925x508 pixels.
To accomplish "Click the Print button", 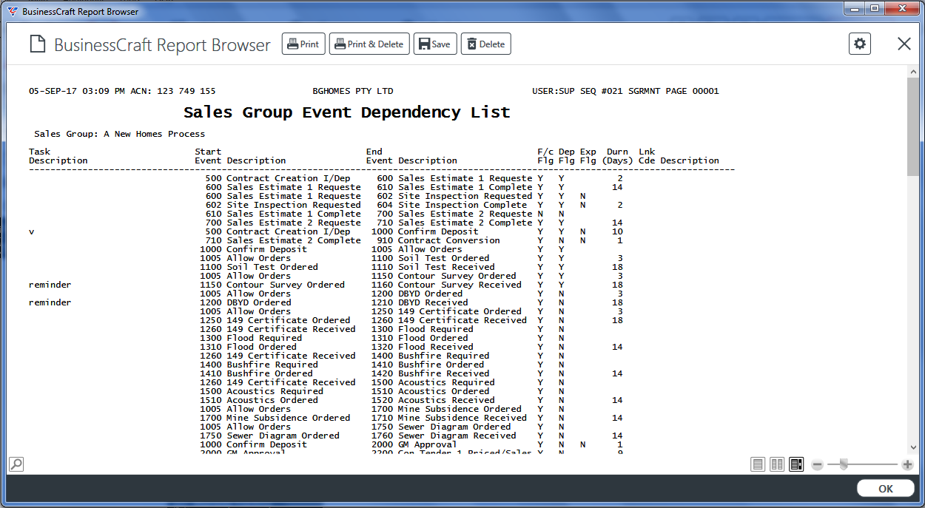I will (x=303, y=44).
